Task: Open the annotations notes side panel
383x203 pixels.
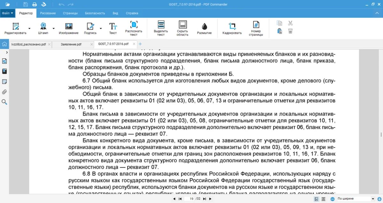Action: 4,82
